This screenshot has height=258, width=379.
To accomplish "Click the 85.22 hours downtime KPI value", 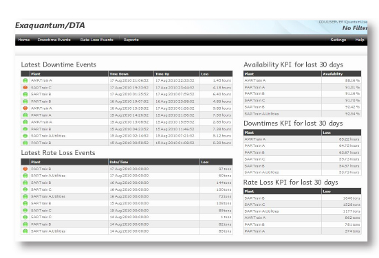I will coord(349,139).
